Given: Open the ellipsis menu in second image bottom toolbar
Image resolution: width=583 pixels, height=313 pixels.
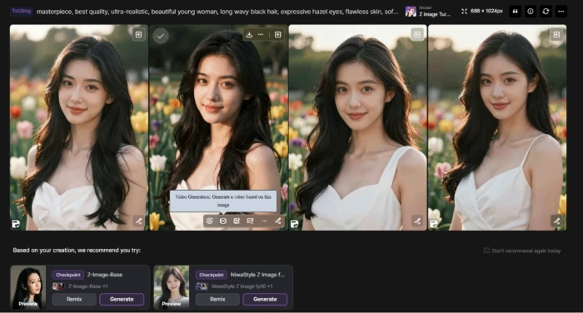Looking at the screenshot, I should [x=264, y=221].
